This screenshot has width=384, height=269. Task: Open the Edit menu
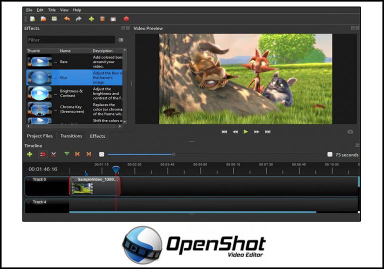point(40,10)
